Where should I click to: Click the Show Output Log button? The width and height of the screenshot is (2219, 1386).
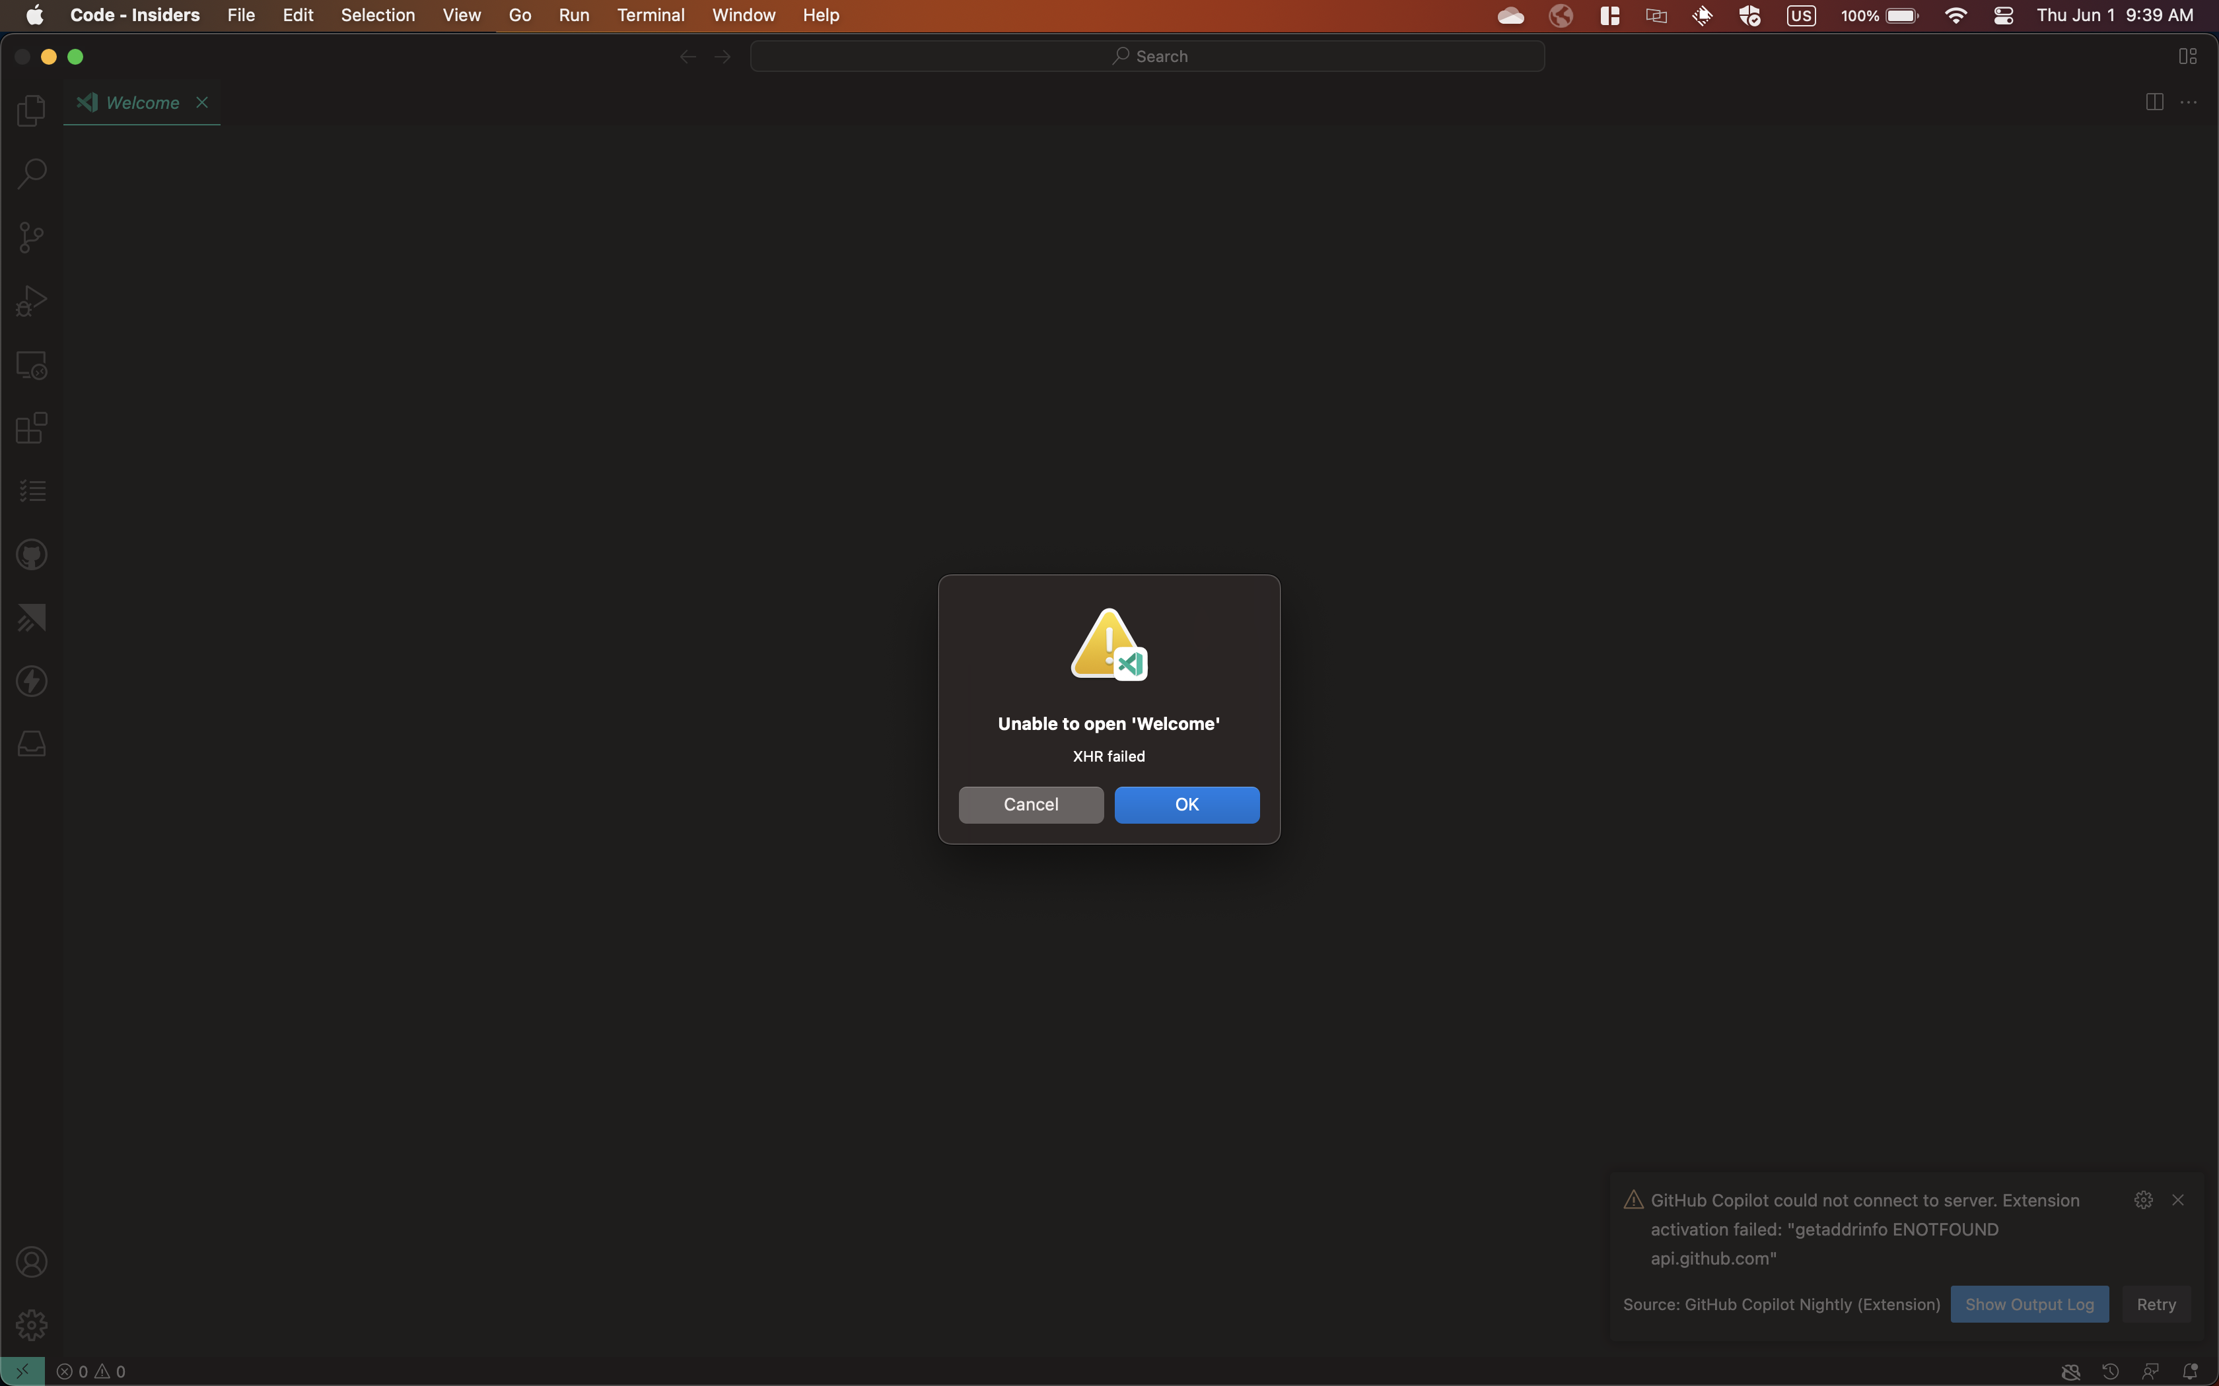[2029, 1303]
